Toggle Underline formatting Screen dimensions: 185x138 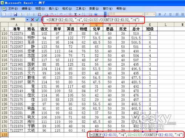[x=171, y=14]
